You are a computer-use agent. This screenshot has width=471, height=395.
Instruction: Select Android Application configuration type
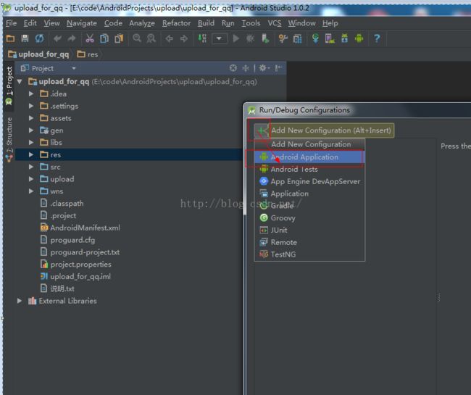point(309,157)
